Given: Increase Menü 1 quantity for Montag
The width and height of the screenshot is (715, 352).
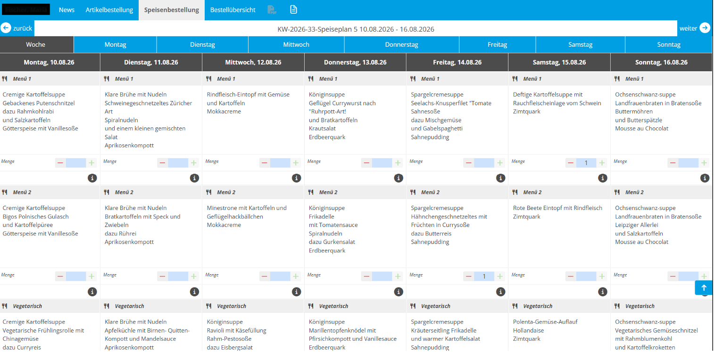Looking at the screenshot, I should [91, 163].
